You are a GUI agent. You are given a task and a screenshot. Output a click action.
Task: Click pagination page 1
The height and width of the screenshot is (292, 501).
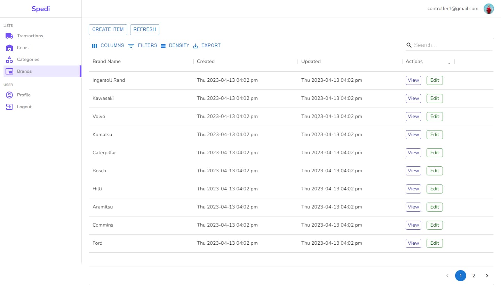point(460,276)
